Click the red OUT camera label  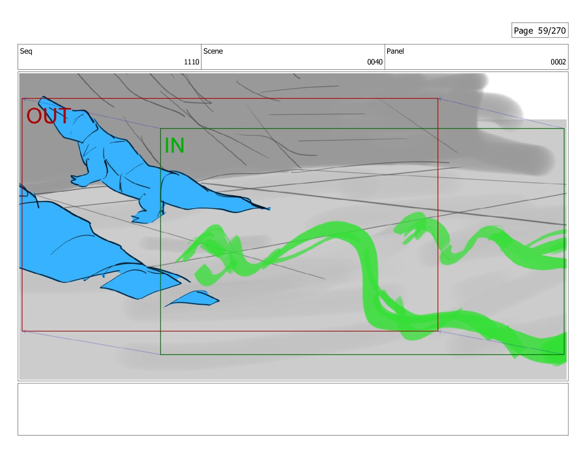click(49, 116)
